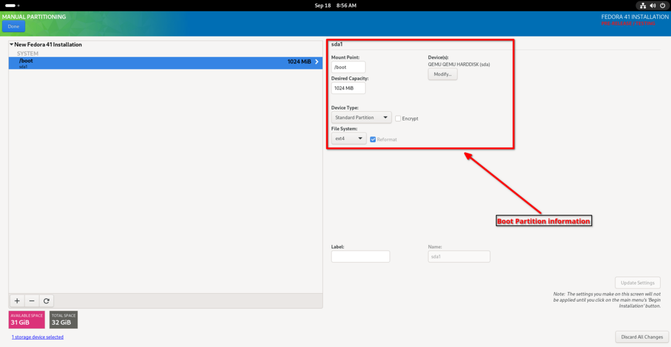Remove the selected partition using the minus icon
The width and height of the screenshot is (671, 347).
pyautogui.click(x=32, y=301)
